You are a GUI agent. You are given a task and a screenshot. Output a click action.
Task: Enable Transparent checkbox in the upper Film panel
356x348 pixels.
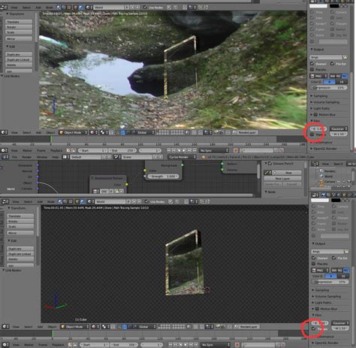click(312, 135)
